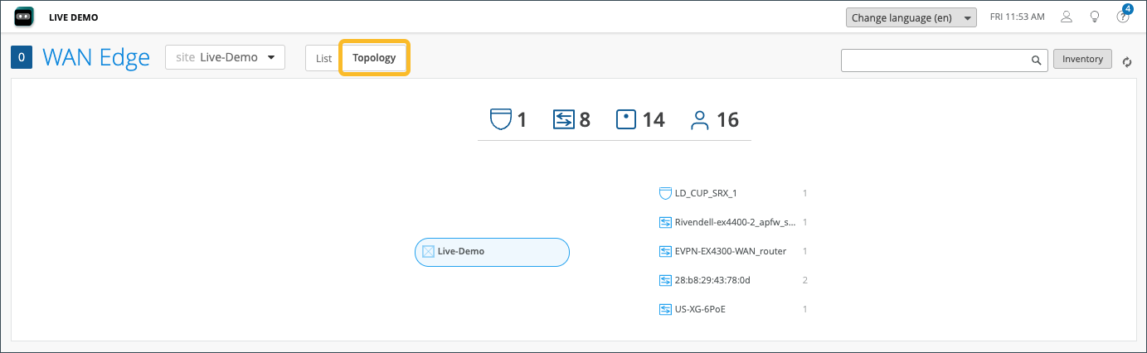
Task: Click the magnifier search icon
Action: tap(1036, 60)
